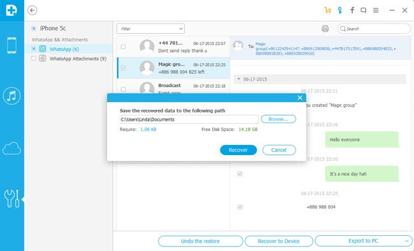Viewport: 414px width, 251px height.
Task: Open the Export to PC dropdown arrow
Action: click(407, 241)
